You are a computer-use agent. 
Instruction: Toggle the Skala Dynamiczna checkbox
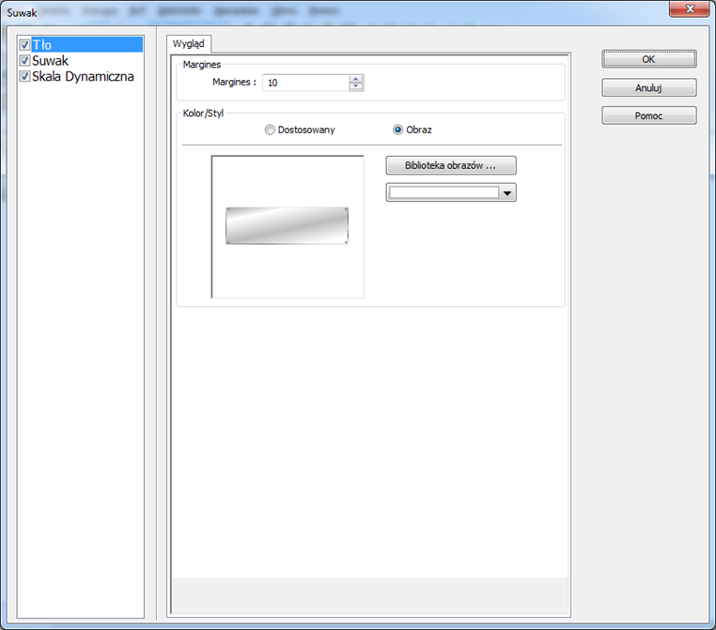point(24,76)
